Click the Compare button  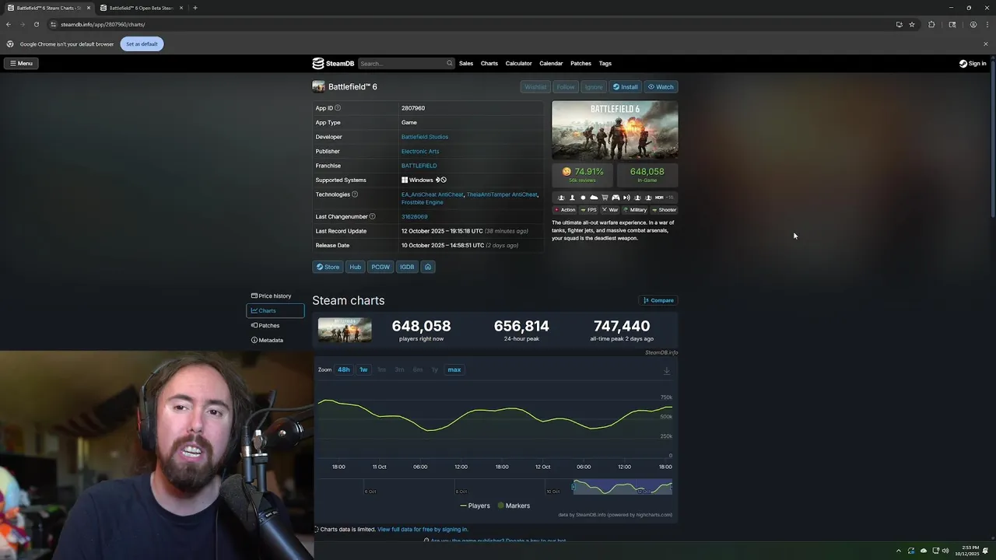pyautogui.click(x=658, y=300)
